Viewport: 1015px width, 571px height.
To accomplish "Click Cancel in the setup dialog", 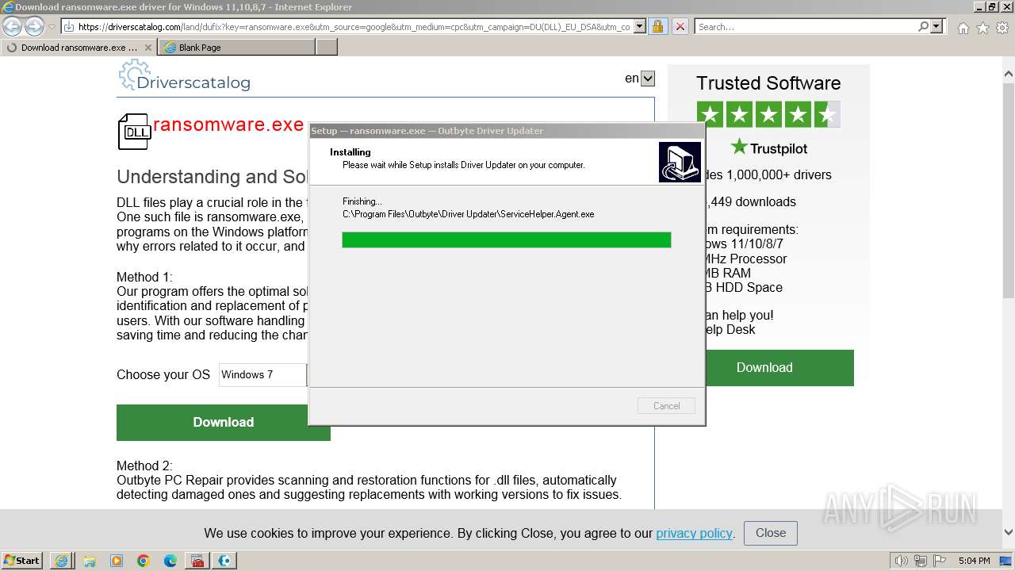I will [x=666, y=406].
